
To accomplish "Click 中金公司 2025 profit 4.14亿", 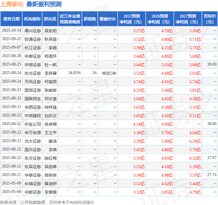I will point(139,124).
